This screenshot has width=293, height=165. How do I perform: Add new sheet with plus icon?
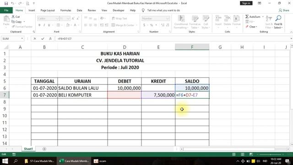click(44, 149)
